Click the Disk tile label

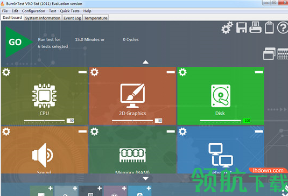pos(220,113)
